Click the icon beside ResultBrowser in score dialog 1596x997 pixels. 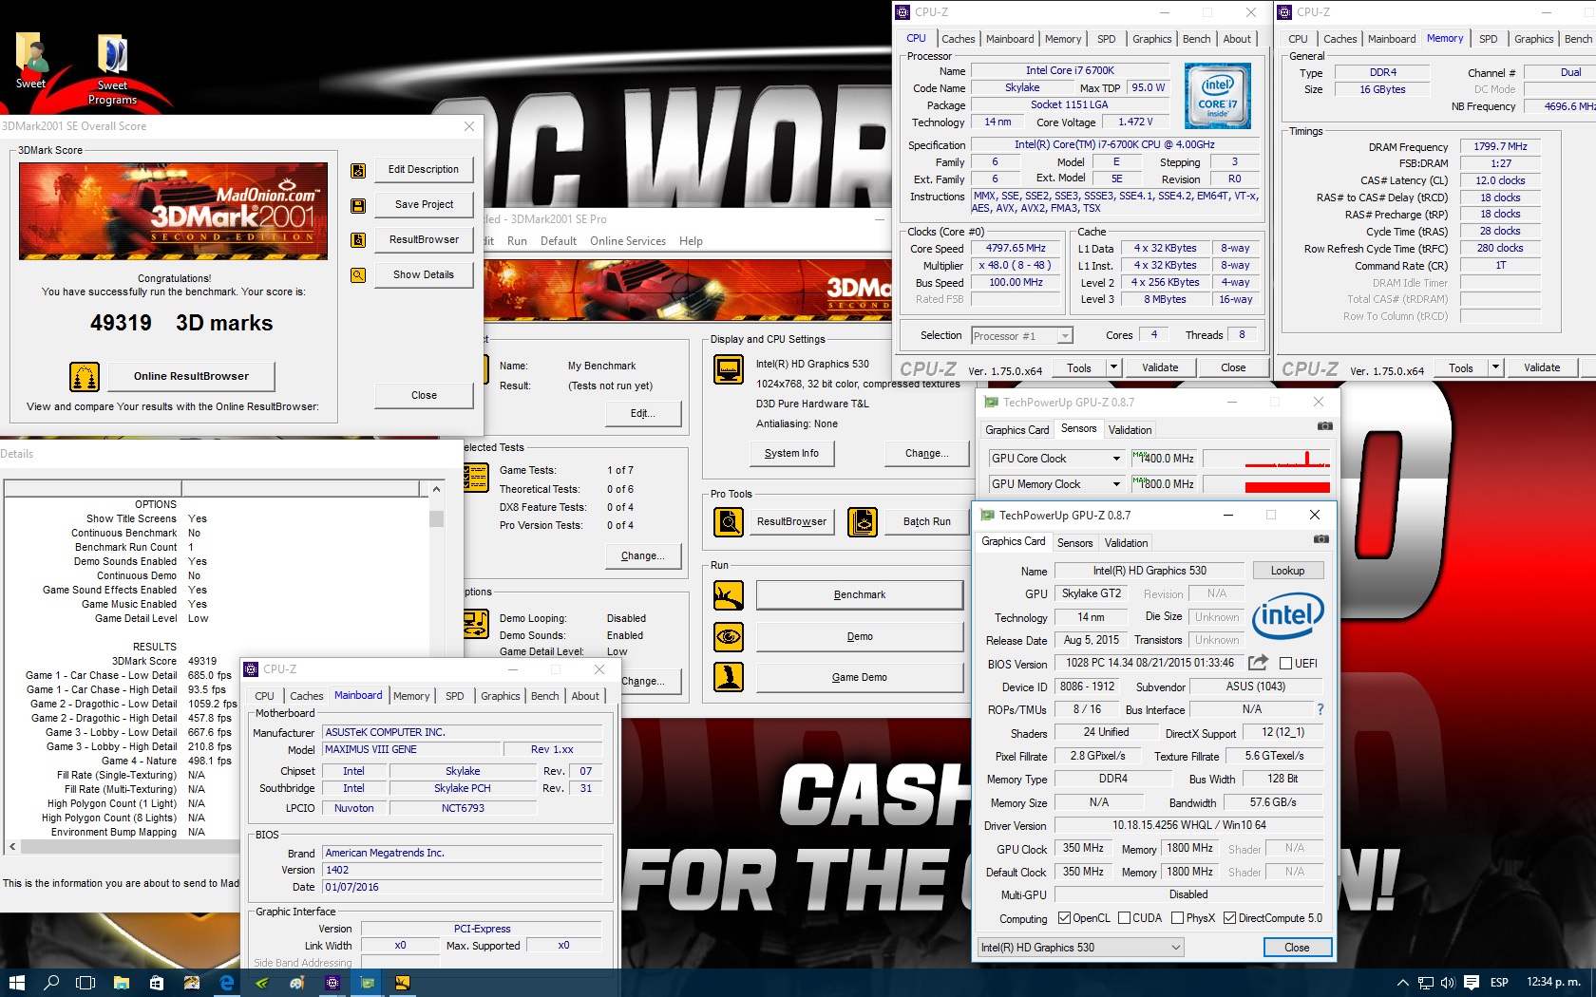tap(358, 240)
